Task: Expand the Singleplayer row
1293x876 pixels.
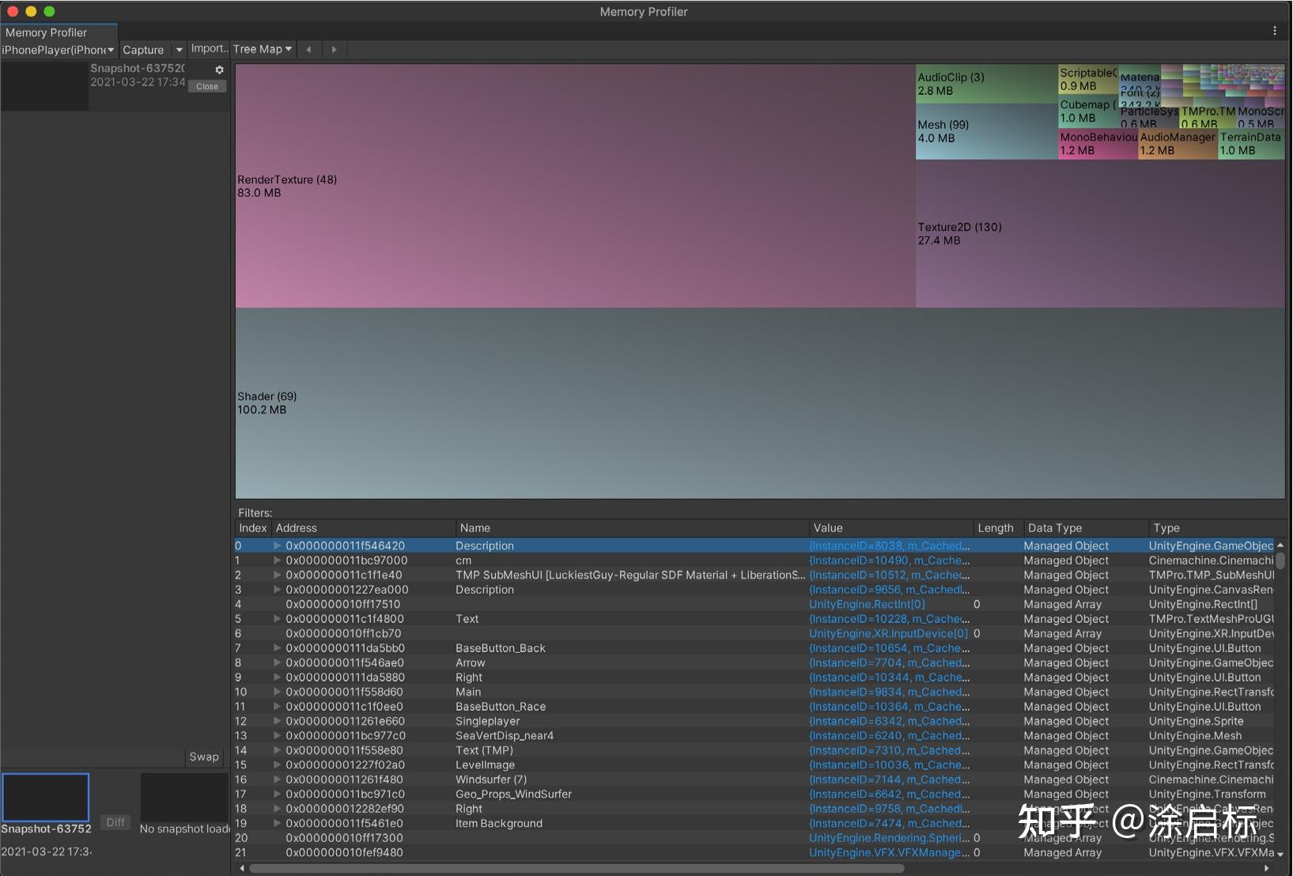Action: (x=277, y=721)
